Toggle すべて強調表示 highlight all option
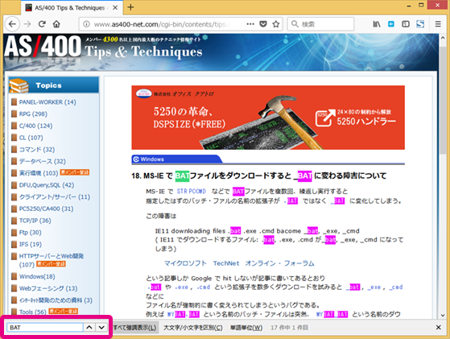Viewport: 450px width, 339px height. pyautogui.click(x=134, y=328)
